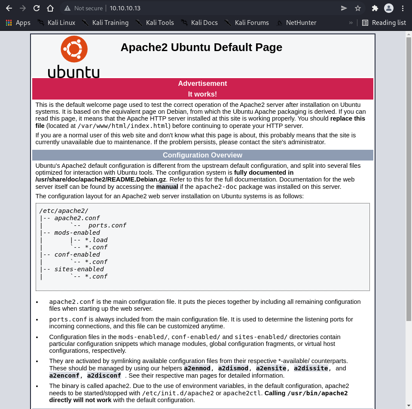This screenshot has width=412, height=409.
Task: Click ports.conf in the config tree
Action: (x=107, y=225)
